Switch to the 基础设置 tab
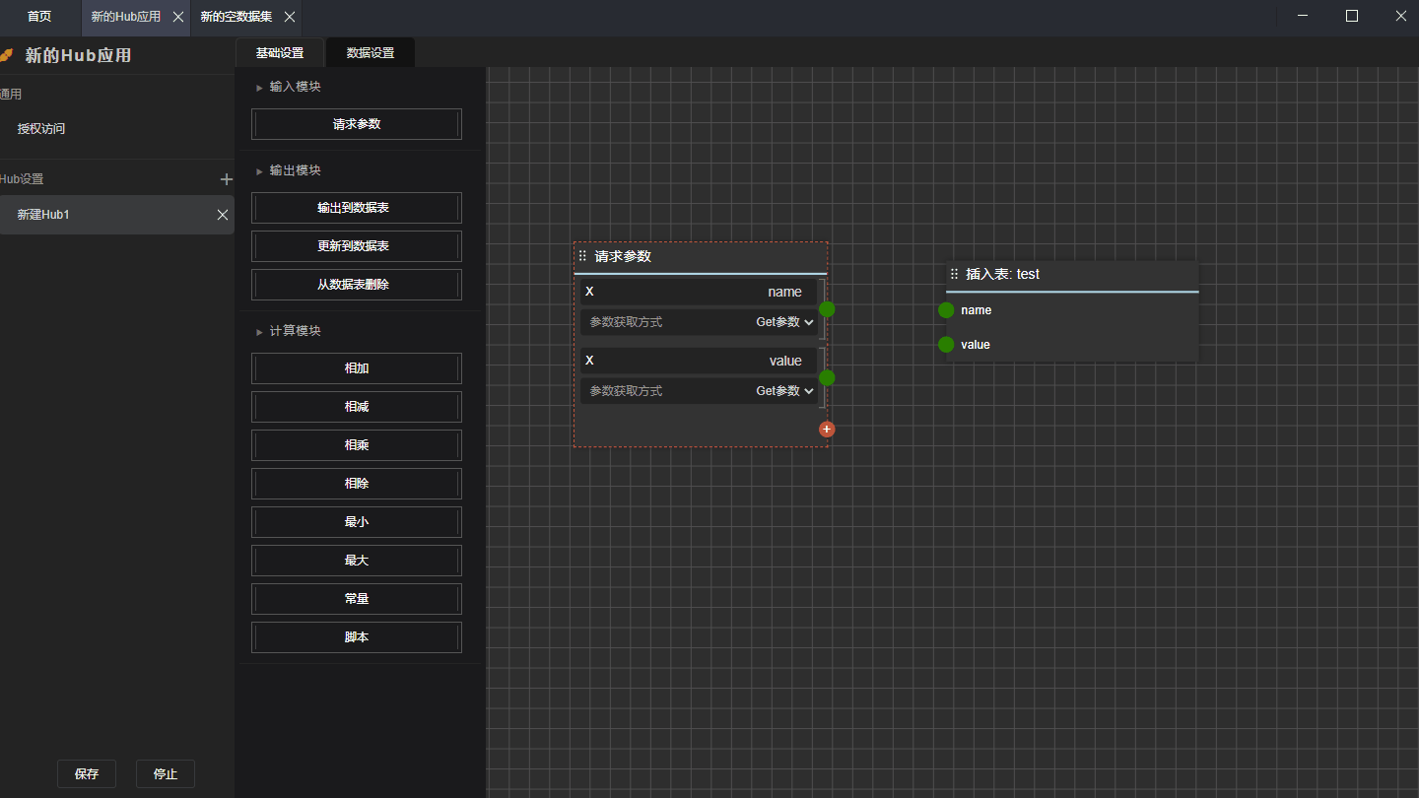This screenshot has width=1419, height=798. tap(280, 53)
